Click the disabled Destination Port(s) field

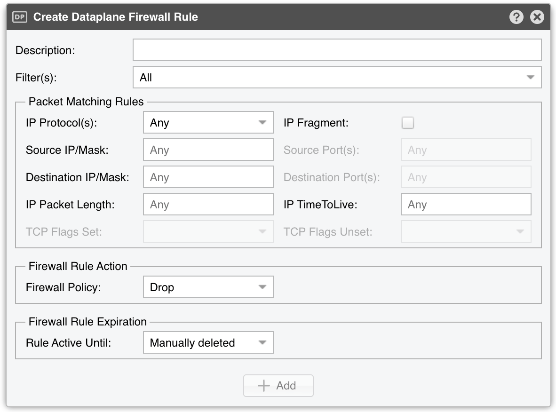466,177
